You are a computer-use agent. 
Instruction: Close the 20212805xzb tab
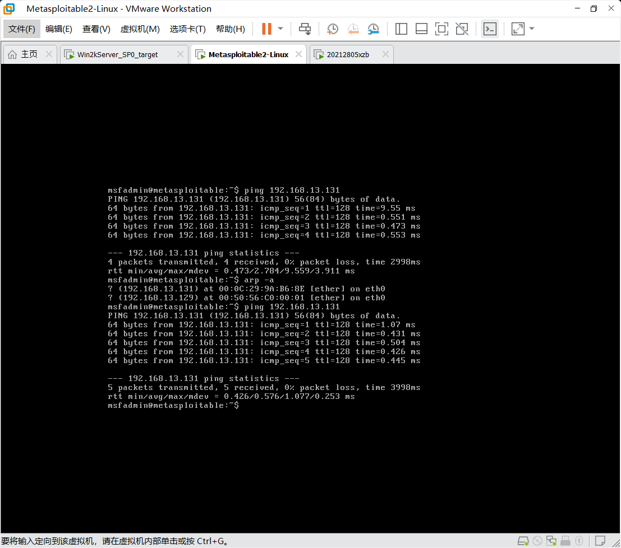coord(385,54)
